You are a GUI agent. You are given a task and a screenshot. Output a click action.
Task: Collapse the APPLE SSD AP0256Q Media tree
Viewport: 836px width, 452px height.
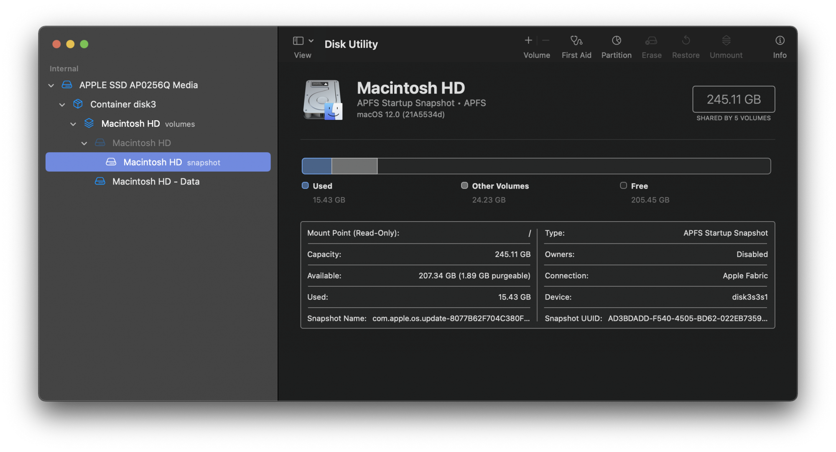coord(51,86)
